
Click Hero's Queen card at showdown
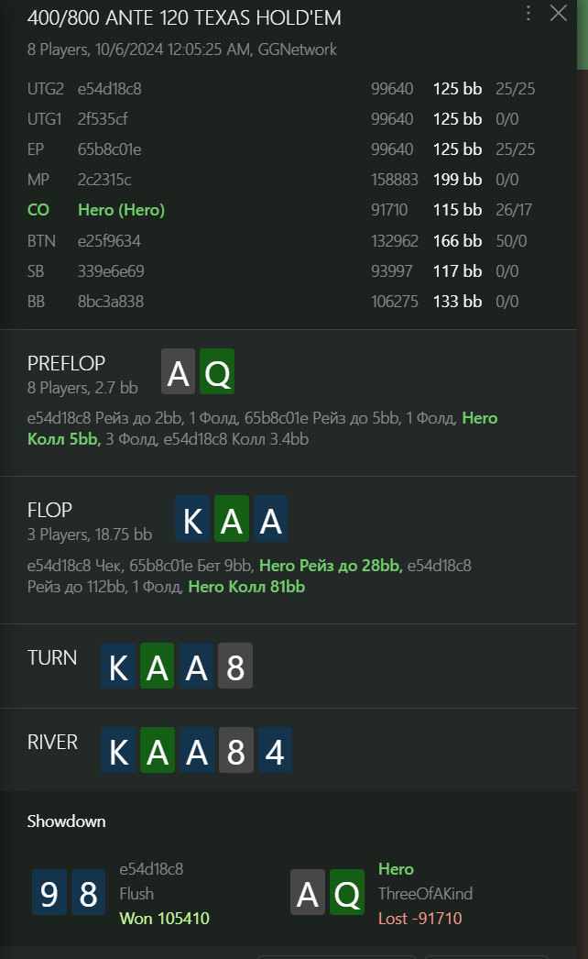tap(347, 892)
